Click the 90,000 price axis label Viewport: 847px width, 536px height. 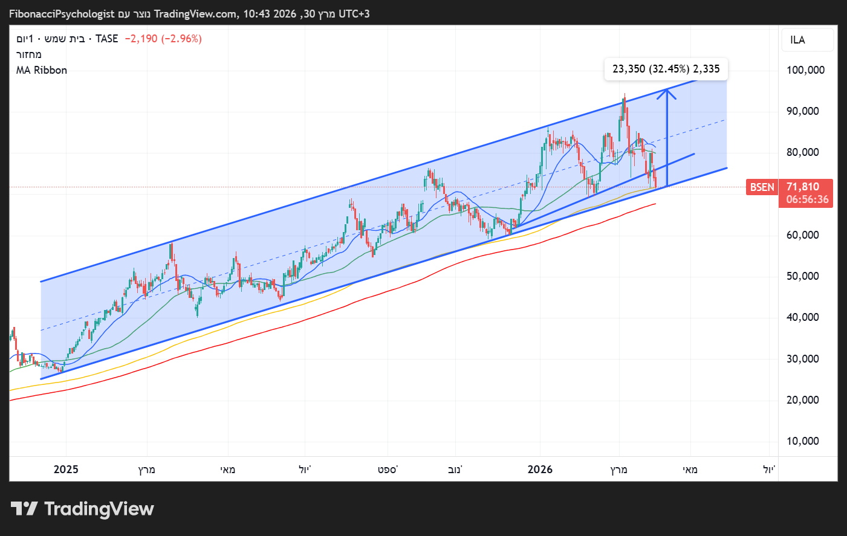click(x=803, y=111)
